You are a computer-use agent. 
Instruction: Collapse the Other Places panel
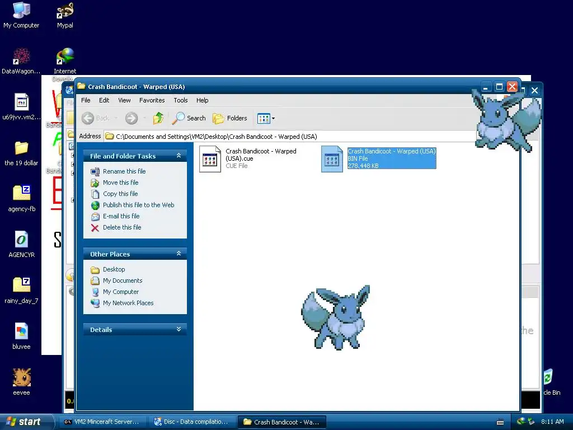point(179,254)
